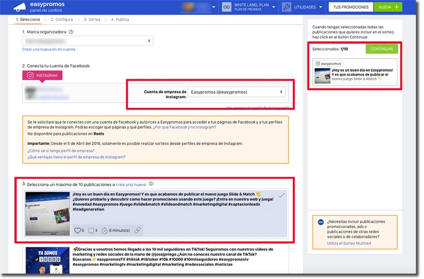Open the White Label Plan infinity icon

(227, 7)
